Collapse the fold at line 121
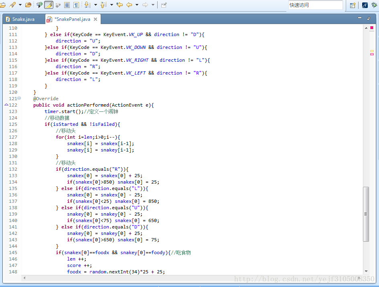This screenshot has height=287, width=379. [19, 98]
